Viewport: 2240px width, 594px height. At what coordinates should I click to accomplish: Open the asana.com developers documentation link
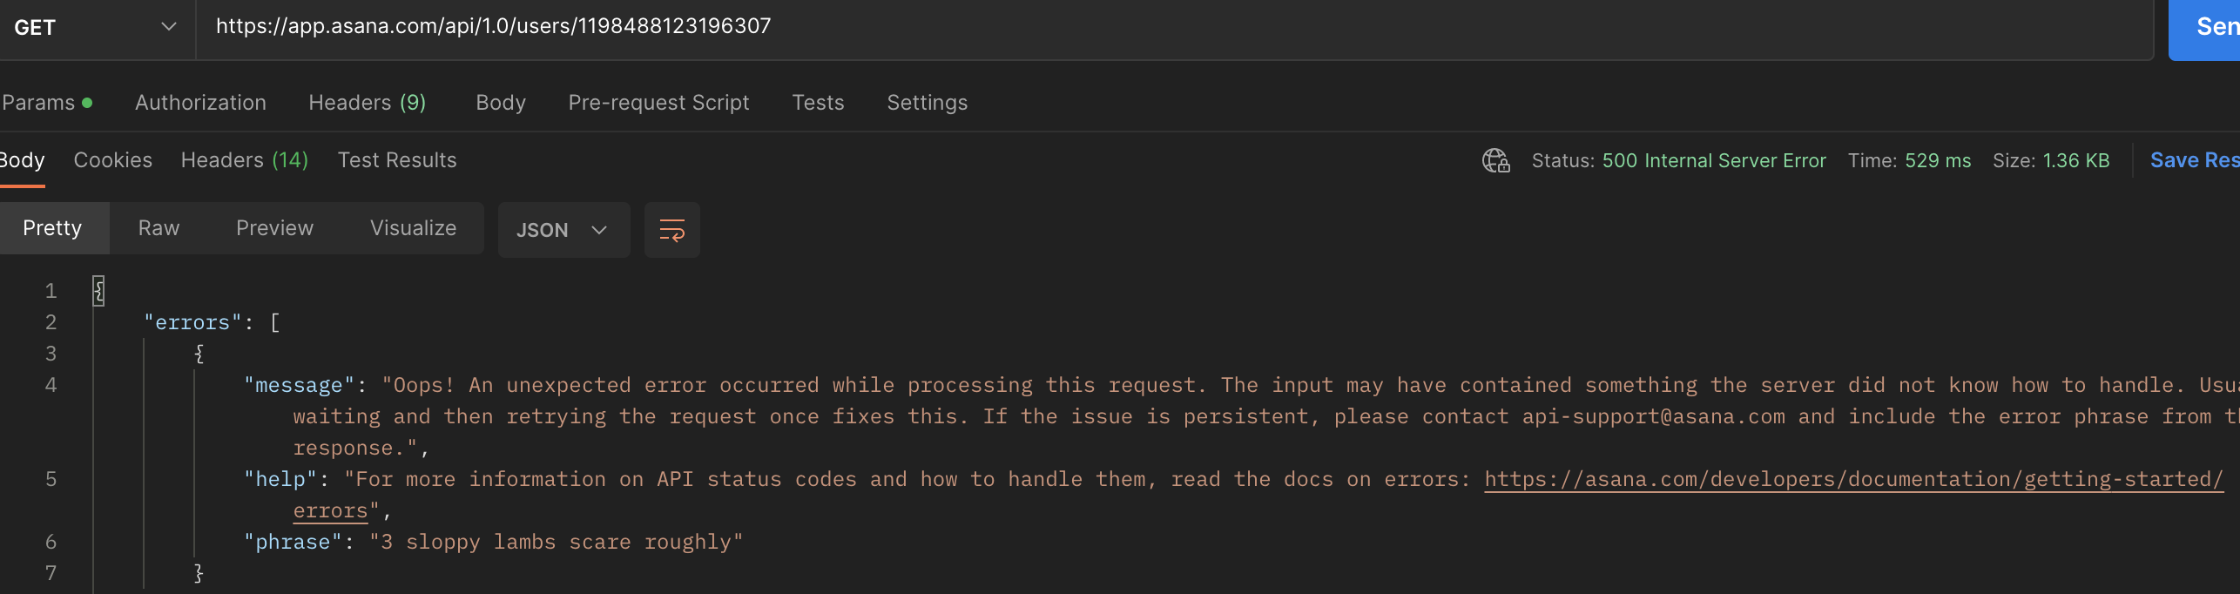tap(1852, 480)
